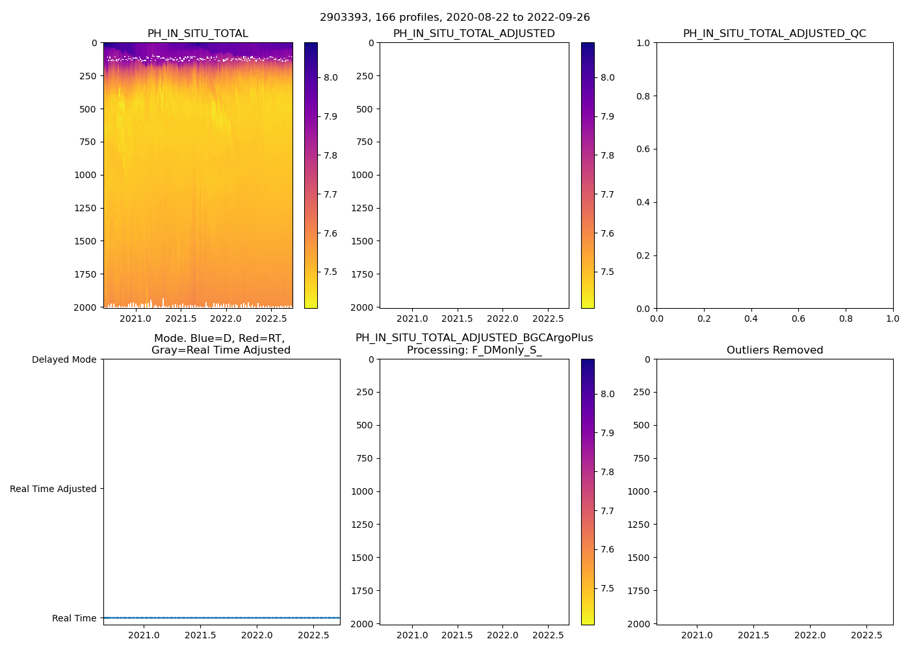Click the 'Processing: F_DMonly_S_' subtitle
910x650 pixels.
tap(474, 350)
